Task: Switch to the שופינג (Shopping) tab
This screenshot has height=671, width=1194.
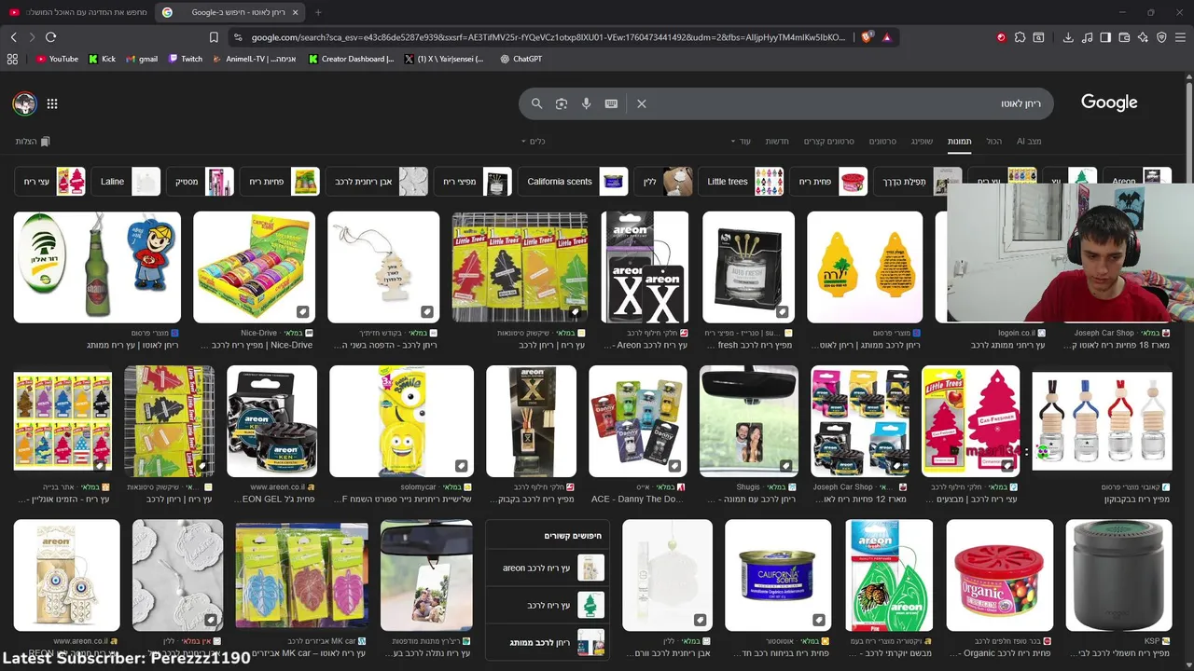Action: click(x=922, y=142)
